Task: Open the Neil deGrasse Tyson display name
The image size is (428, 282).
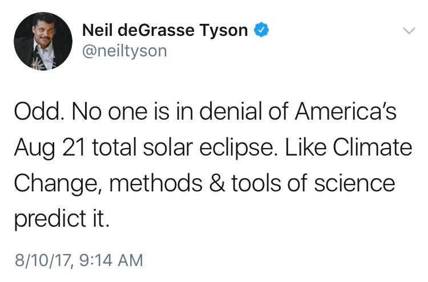Action: (165, 30)
